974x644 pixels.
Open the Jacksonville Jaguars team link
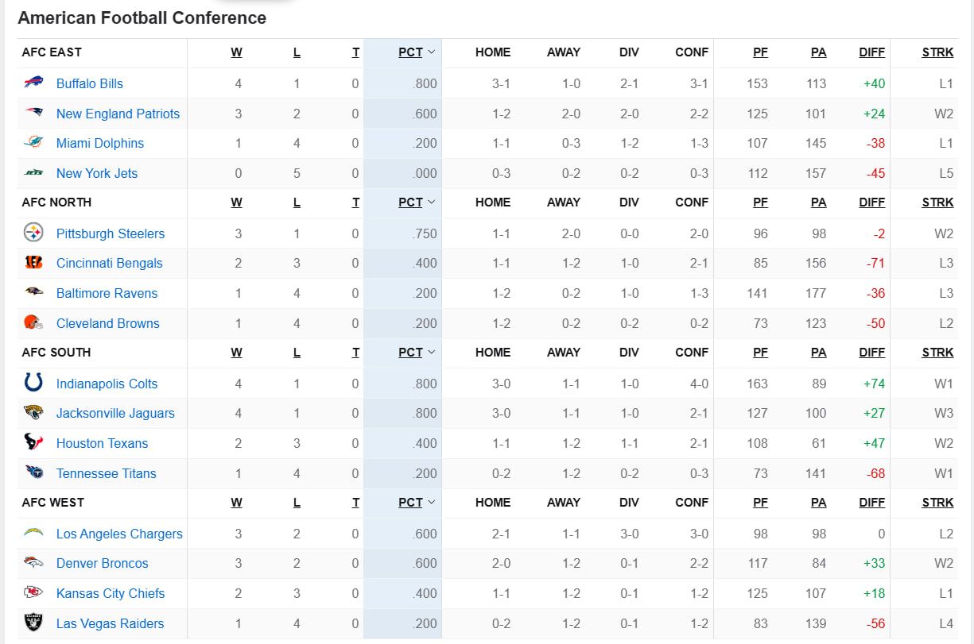point(115,413)
